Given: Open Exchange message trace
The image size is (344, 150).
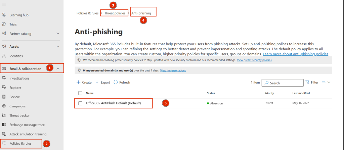Looking at the screenshot, I should [x=27, y=125].
